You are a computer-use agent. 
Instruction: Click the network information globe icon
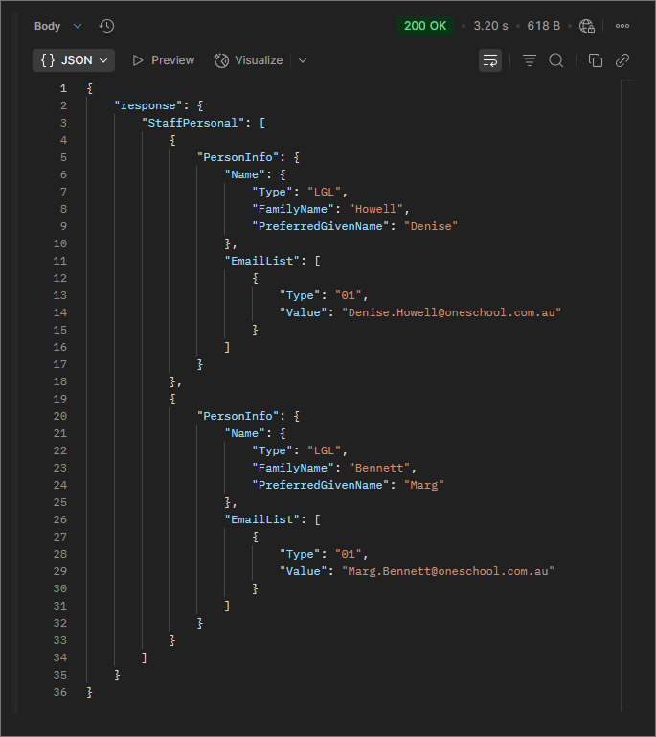click(x=587, y=26)
